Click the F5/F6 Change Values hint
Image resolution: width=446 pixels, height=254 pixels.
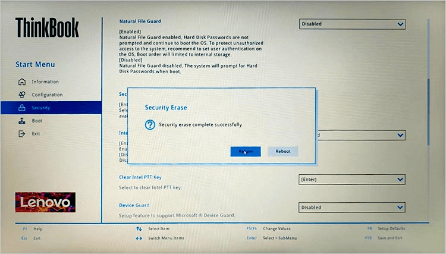[x=268, y=228]
